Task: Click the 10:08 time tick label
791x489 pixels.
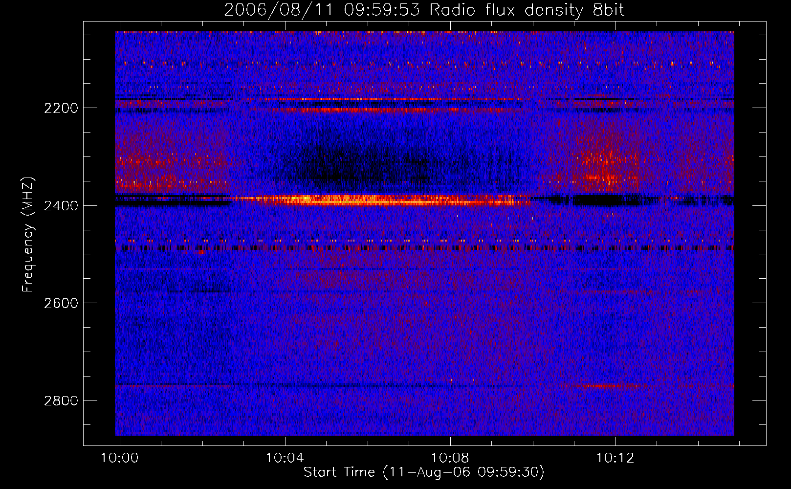Action: point(450,458)
